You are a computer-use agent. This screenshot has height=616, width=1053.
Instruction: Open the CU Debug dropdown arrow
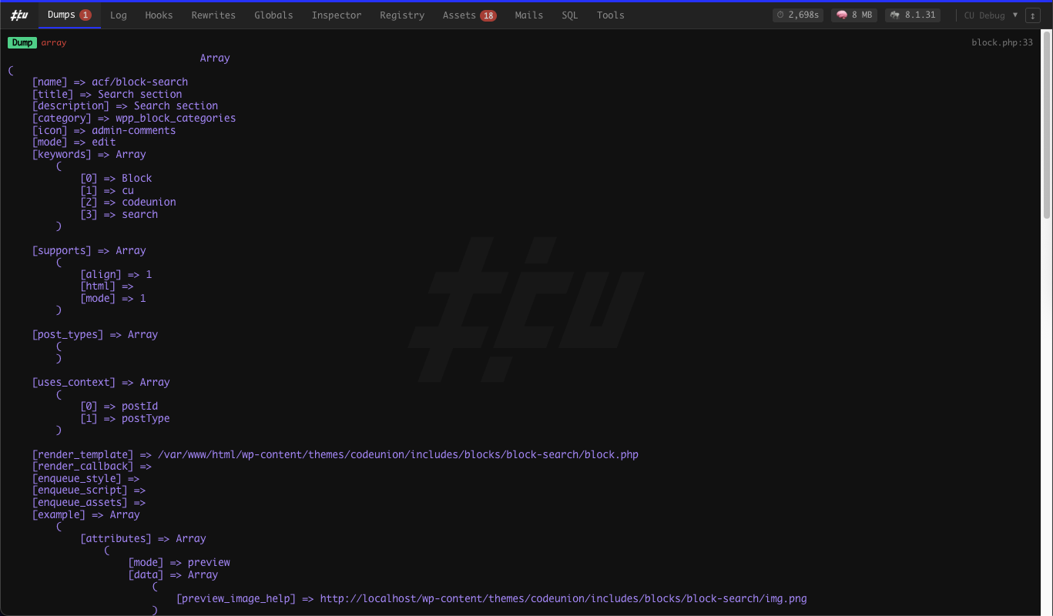pos(1014,15)
